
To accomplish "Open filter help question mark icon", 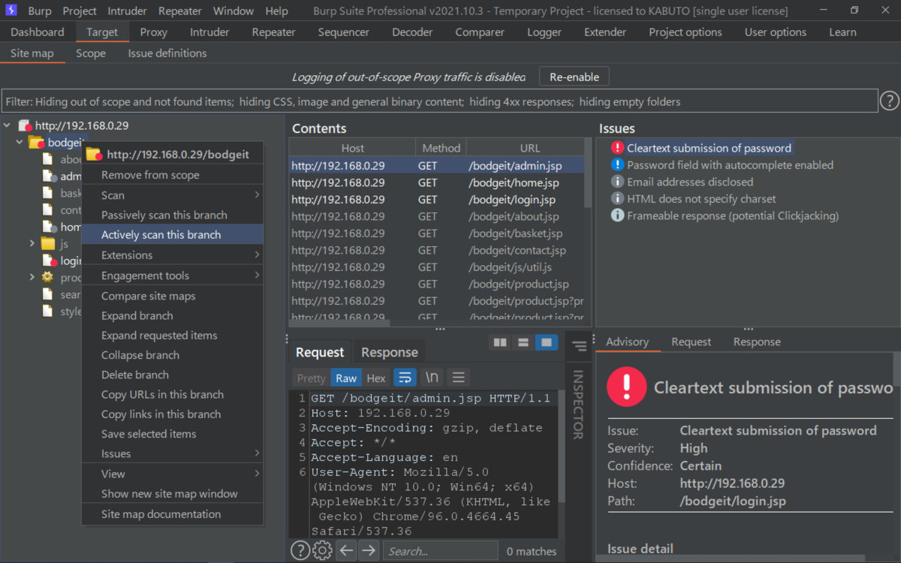I will [x=889, y=101].
